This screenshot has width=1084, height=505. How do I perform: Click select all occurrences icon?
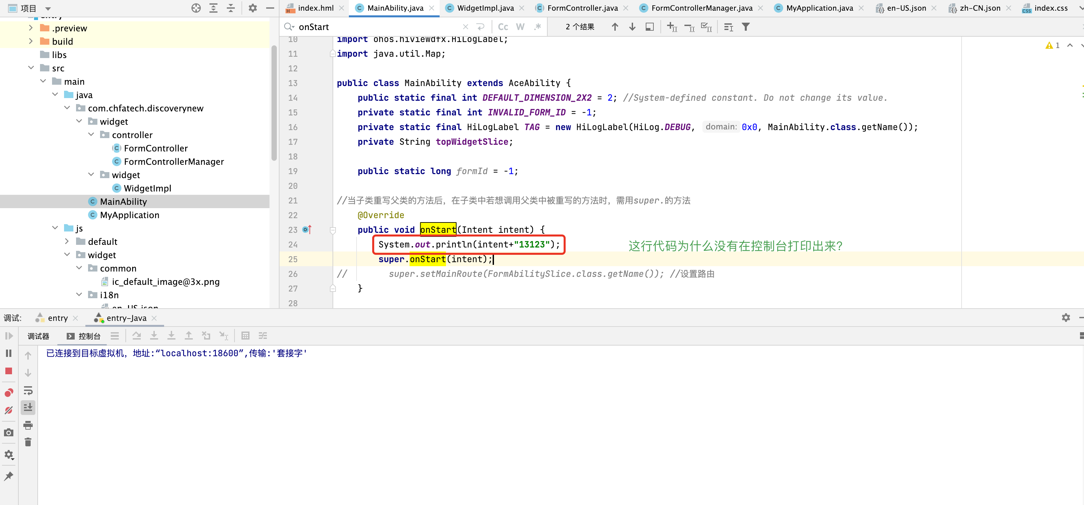706,27
